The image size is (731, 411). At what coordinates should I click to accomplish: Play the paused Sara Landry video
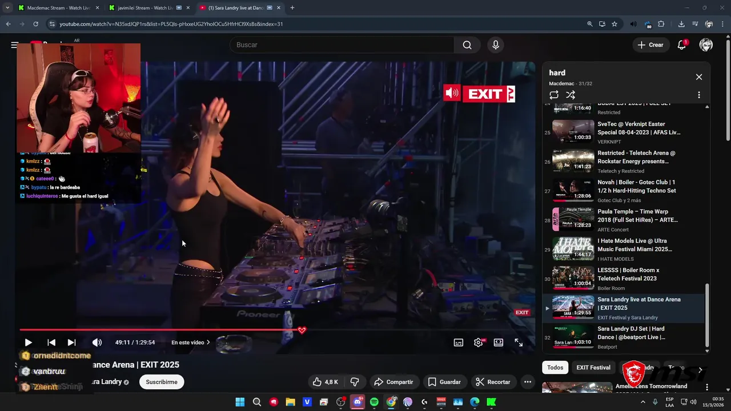pos(28,342)
